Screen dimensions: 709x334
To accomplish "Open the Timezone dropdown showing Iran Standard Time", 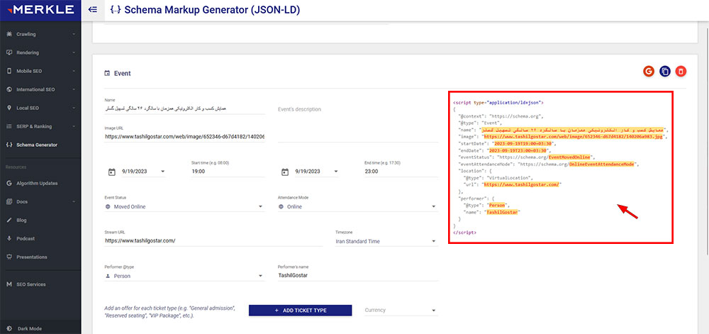I will [x=386, y=241].
